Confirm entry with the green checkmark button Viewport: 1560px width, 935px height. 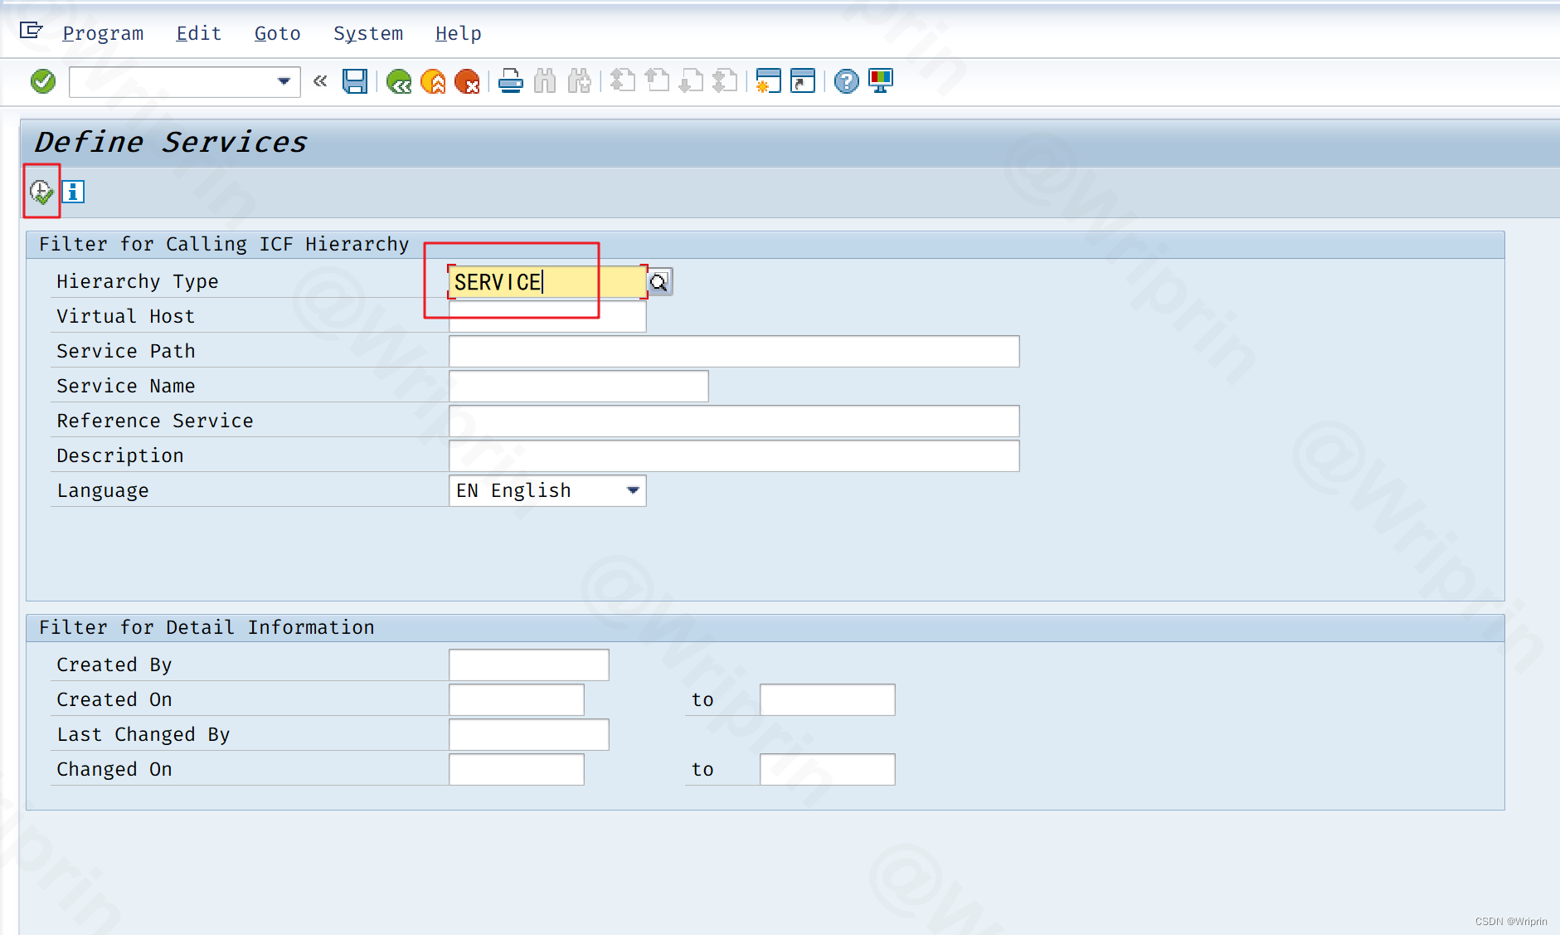41,80
